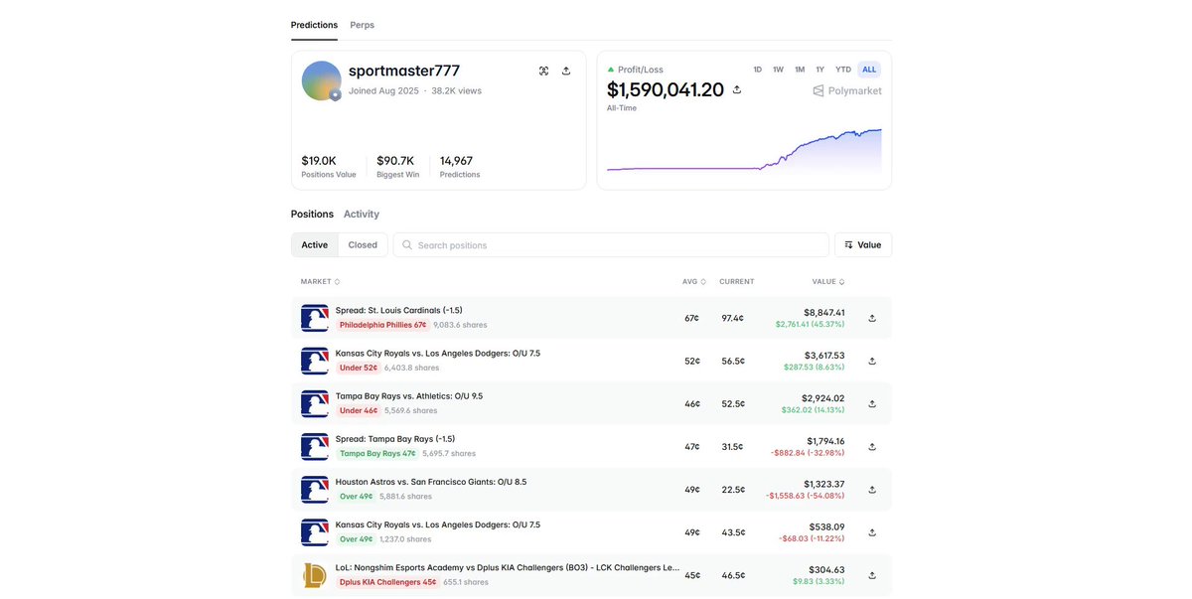The width and height of the screenshot is (1192, 599).
Task: Share the $1,590,041.20 profit/loss figure
Action: coord(737,89)
